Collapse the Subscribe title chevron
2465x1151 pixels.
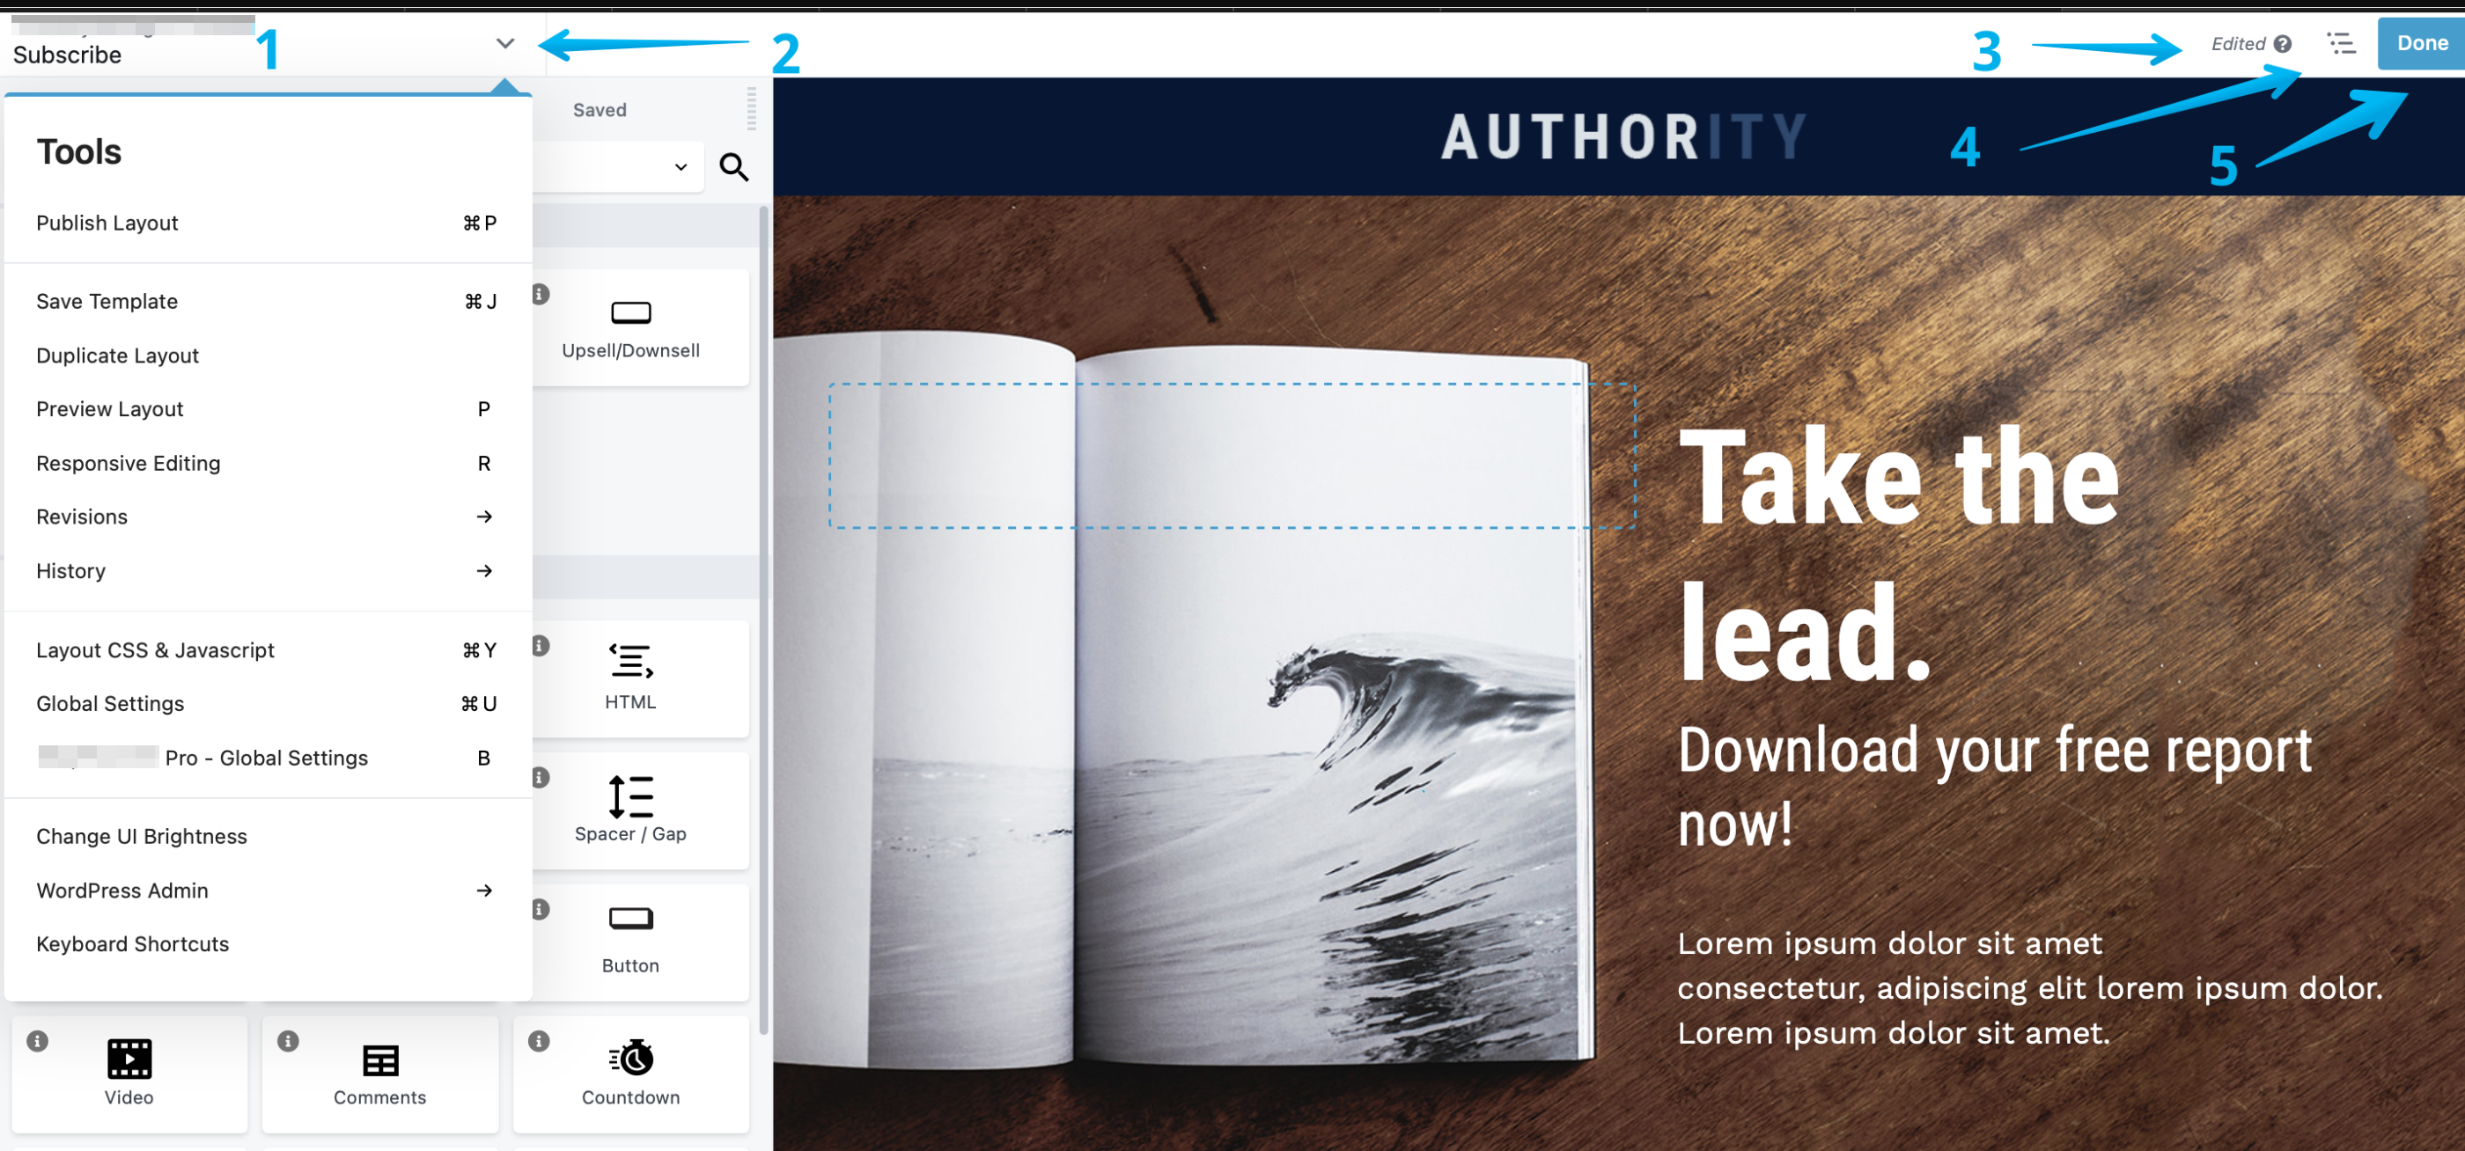(505, 43)
